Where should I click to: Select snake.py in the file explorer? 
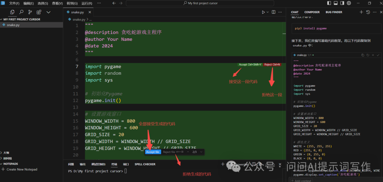pyautogui.click(x=32, y=25)
